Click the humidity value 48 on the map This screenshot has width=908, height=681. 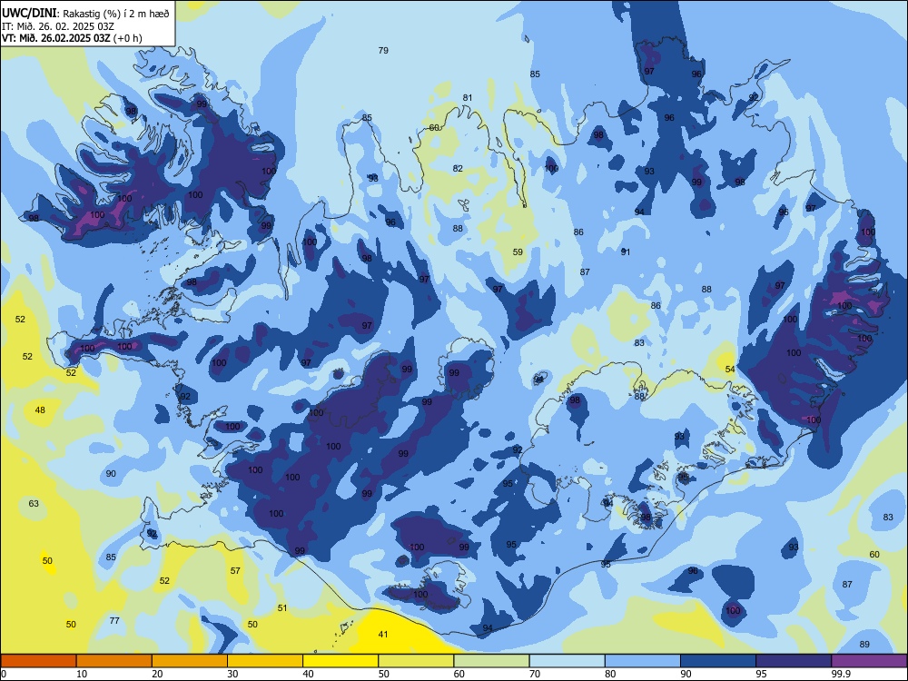point(40,410)
